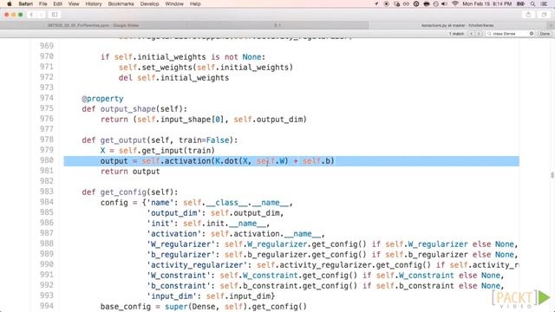Screen dimensions: 555x312
Task: Click highlighted 'output = self.activation' line
Action: click(x=291, y=161)
